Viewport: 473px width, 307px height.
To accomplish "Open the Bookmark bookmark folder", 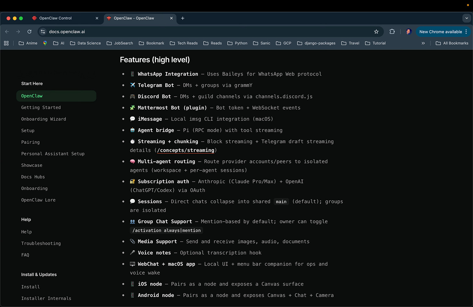I will pos(151,43).
